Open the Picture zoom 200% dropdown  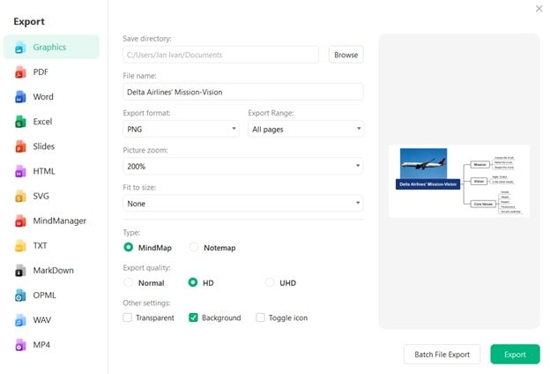pos(243,166)
